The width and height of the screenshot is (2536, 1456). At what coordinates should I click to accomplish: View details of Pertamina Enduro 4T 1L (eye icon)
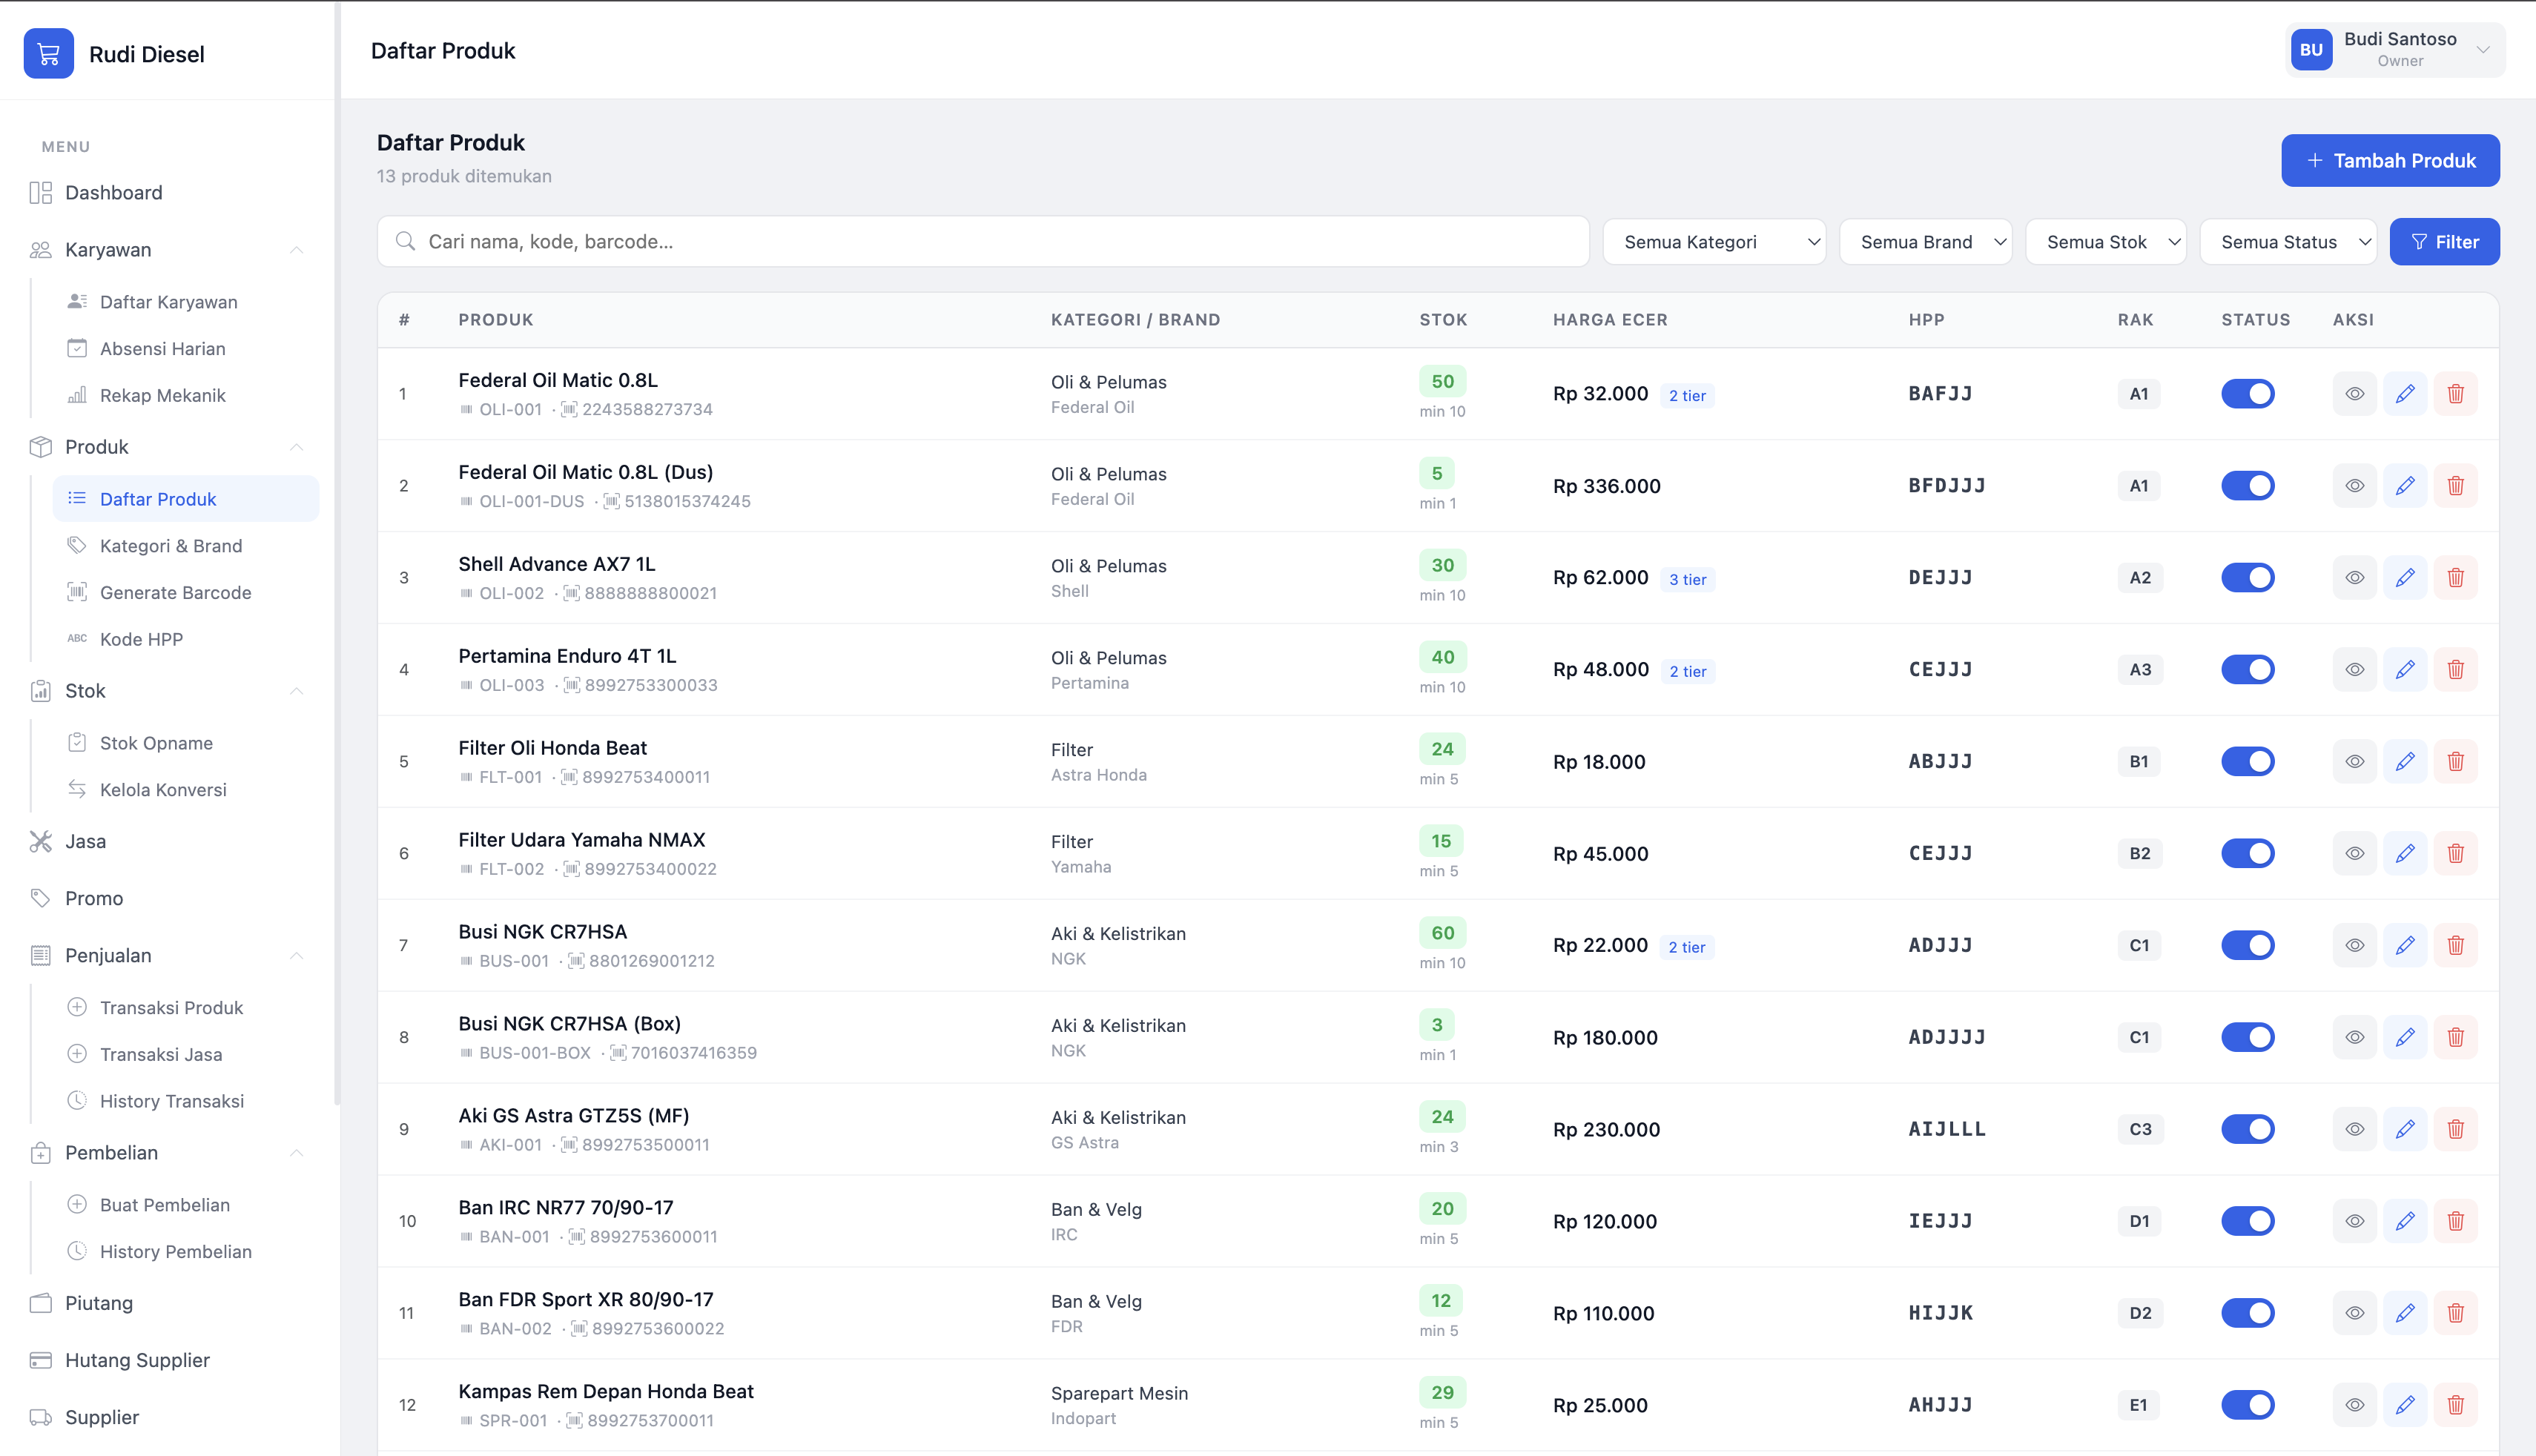pos(2355,670)
